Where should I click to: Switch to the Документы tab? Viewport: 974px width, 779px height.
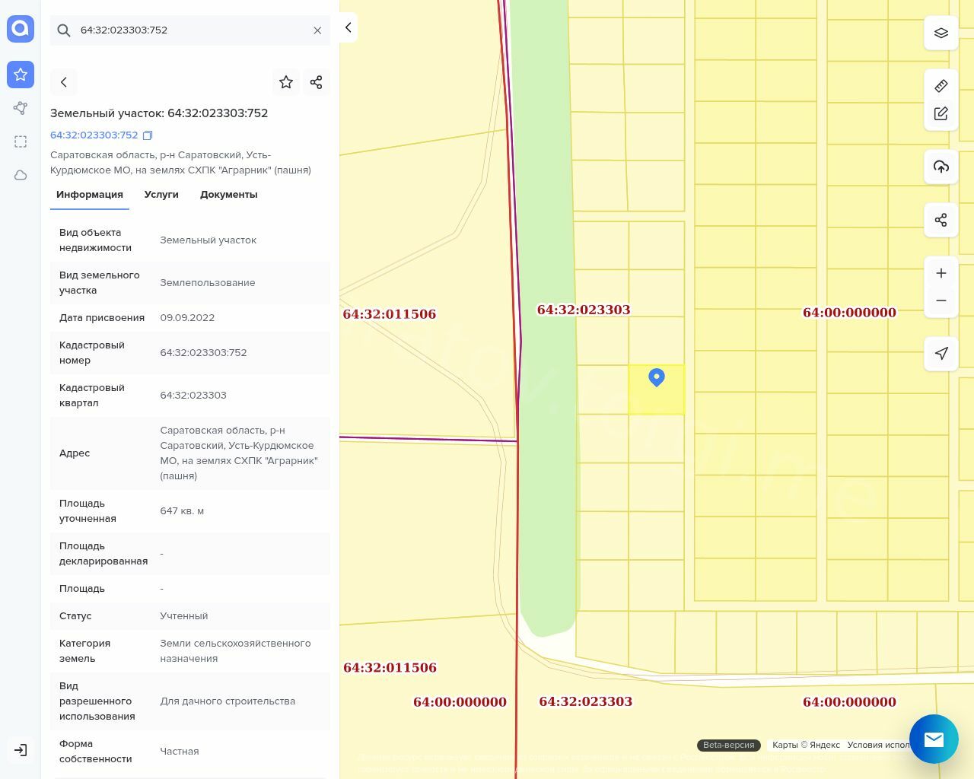[228, 195]
